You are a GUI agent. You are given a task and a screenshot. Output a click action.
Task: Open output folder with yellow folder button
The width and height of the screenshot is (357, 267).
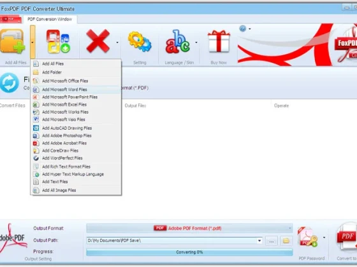[286, 241]
